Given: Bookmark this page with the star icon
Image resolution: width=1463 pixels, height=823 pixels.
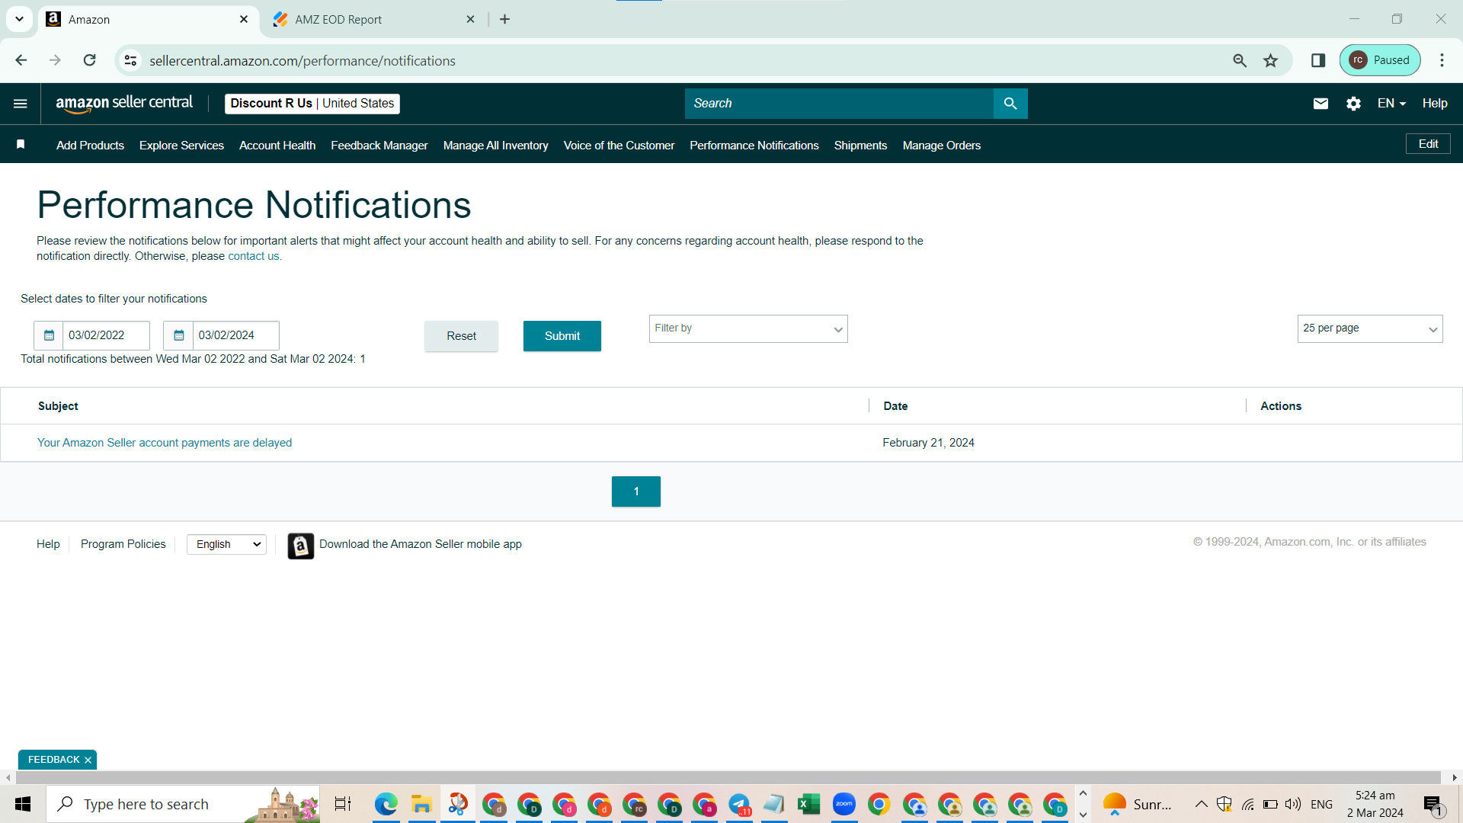Looking at the screenshot, I should click(1270, 60).
